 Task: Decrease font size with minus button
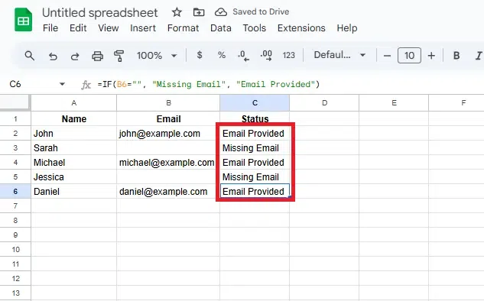[387, 56]
